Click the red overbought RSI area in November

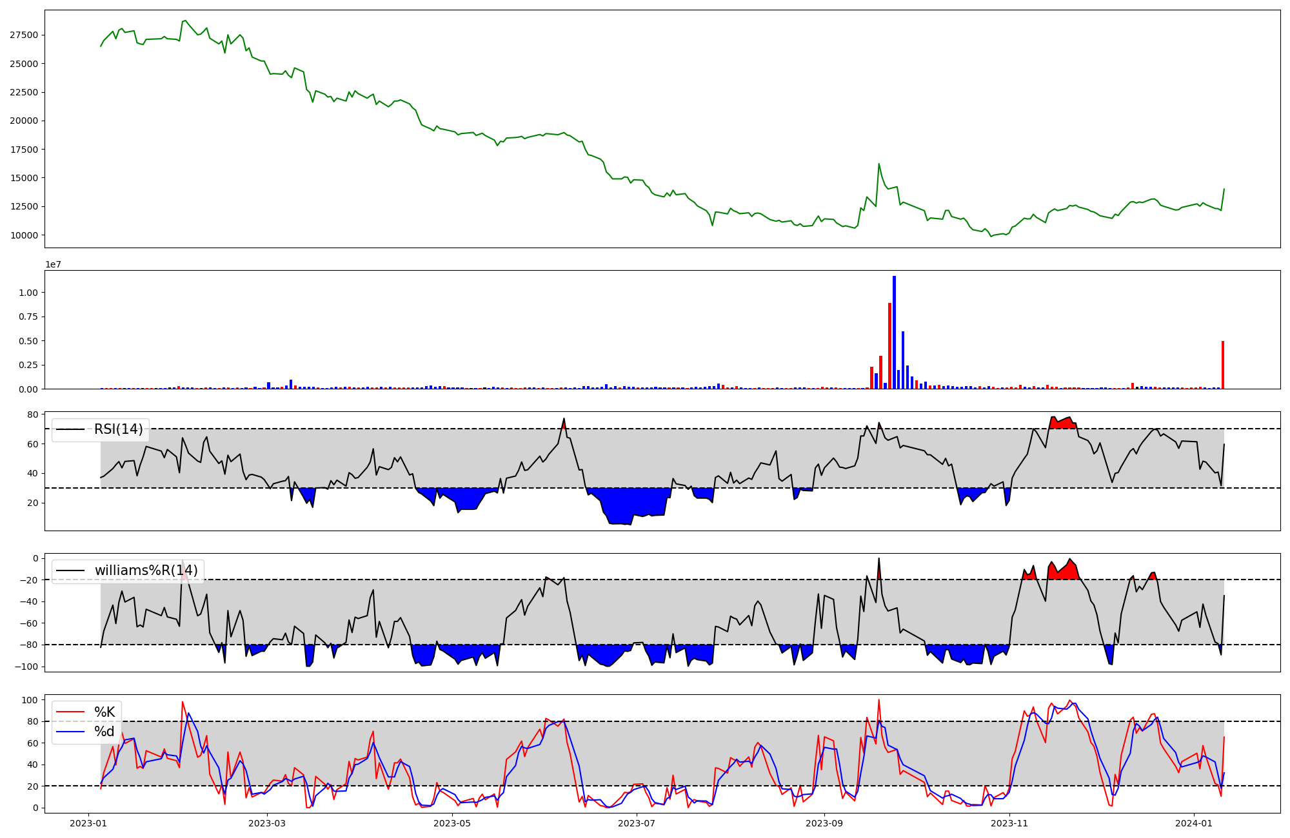coord(1061,424)
